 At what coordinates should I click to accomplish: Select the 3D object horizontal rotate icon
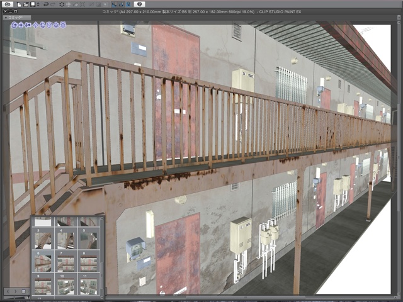tap(56, 25)
